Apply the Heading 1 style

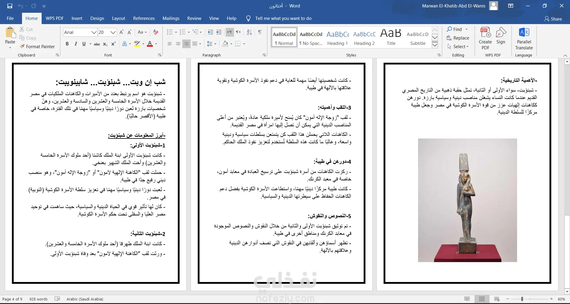[337, 38]
